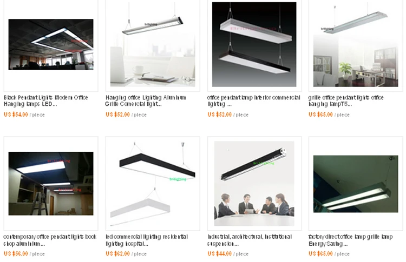Select the stacked white and black pendant lamp photo
406x262 pixels.
(254, 44)
